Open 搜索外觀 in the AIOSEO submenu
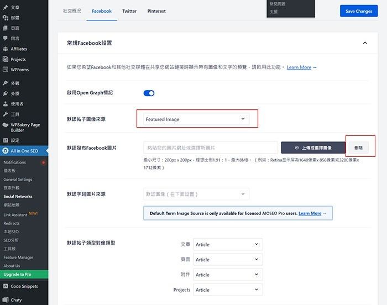387x305 pixels. pos(12,188)
